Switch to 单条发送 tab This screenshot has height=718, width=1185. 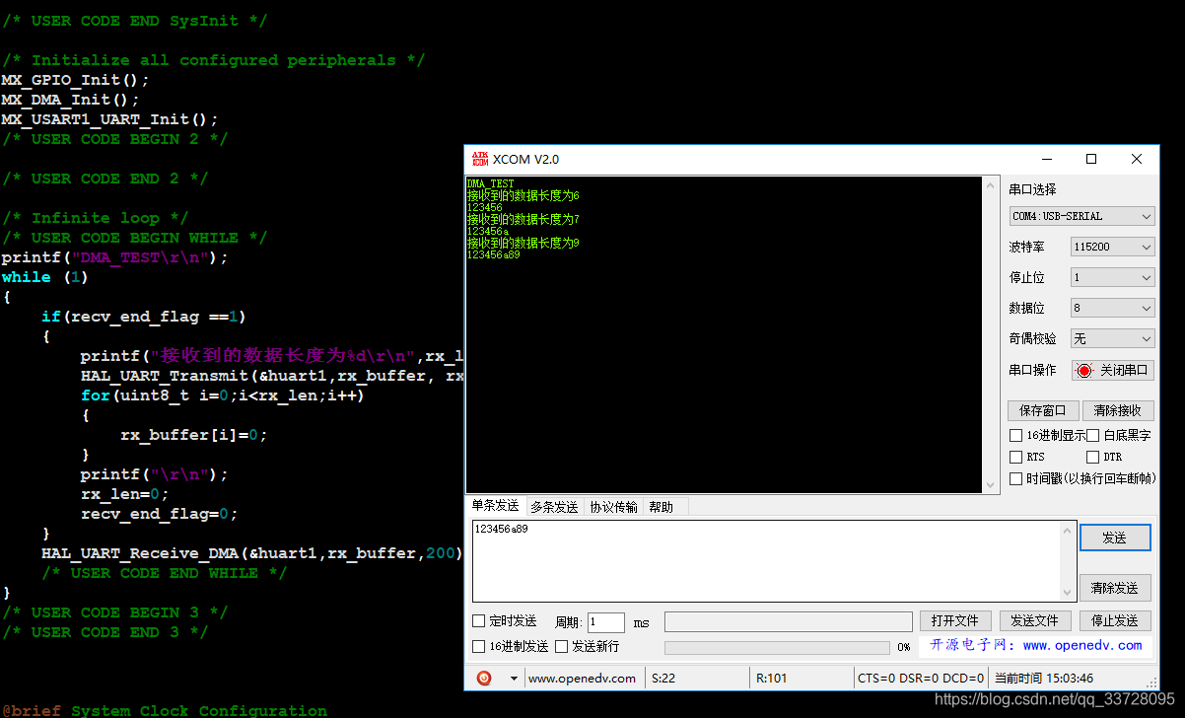tap(495, 505)
